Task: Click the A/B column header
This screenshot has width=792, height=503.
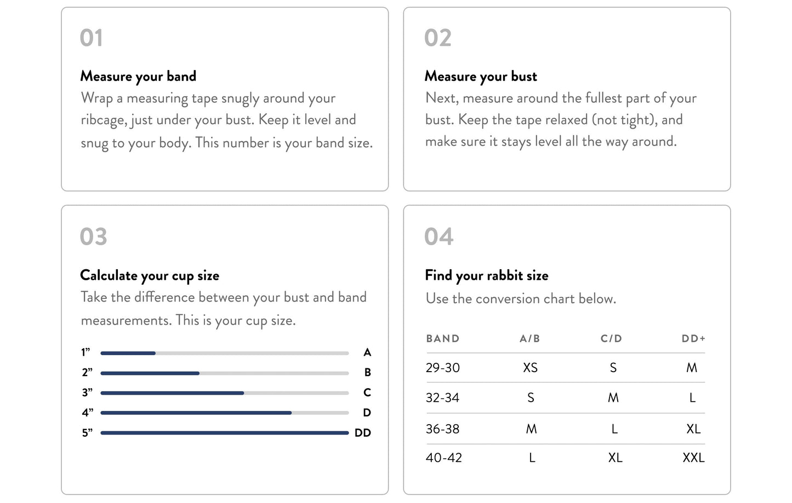Action: click(530, 339)
